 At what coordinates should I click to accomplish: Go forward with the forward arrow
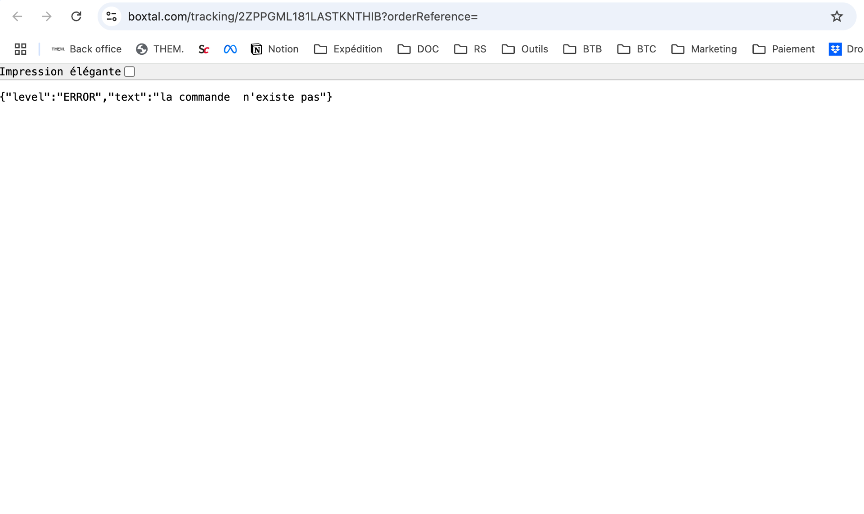point(47,17)
